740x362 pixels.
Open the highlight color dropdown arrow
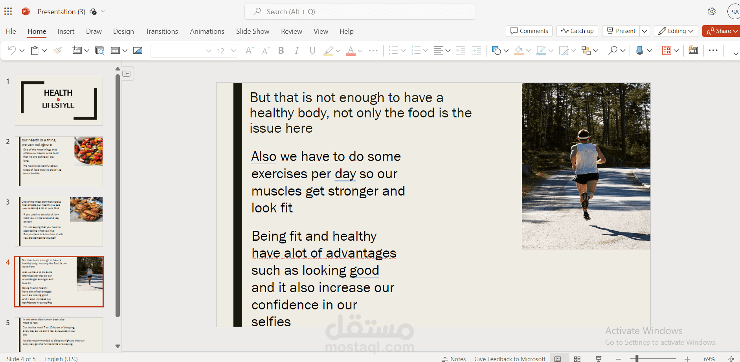[x=338, y=51]
